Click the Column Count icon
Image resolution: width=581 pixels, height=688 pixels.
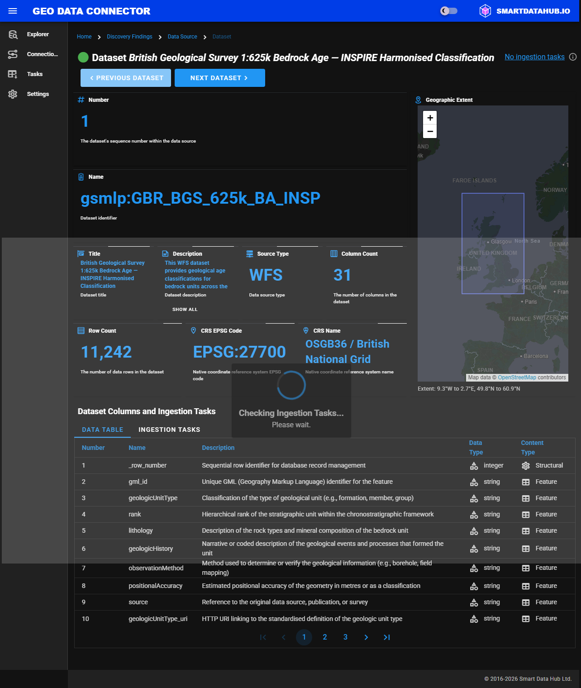(334, 254)
